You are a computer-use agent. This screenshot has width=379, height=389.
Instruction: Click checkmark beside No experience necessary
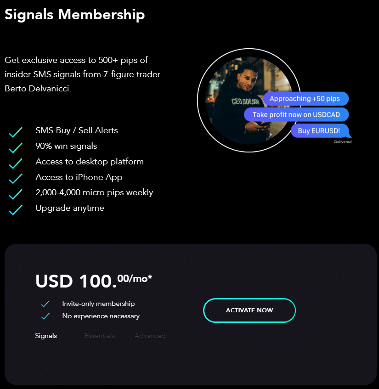45,316
